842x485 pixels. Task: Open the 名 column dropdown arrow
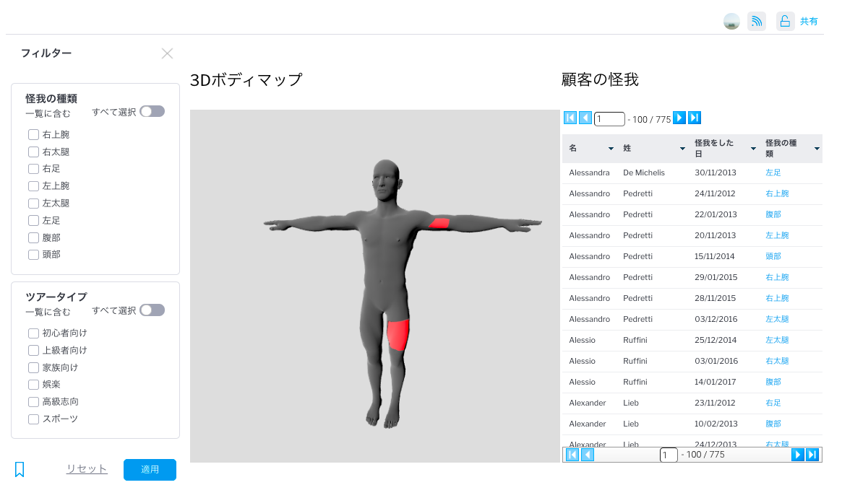(611, 149)
